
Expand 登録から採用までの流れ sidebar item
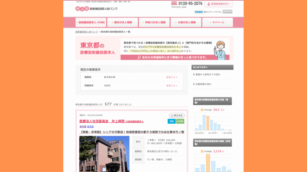click(x=207, y=74)
